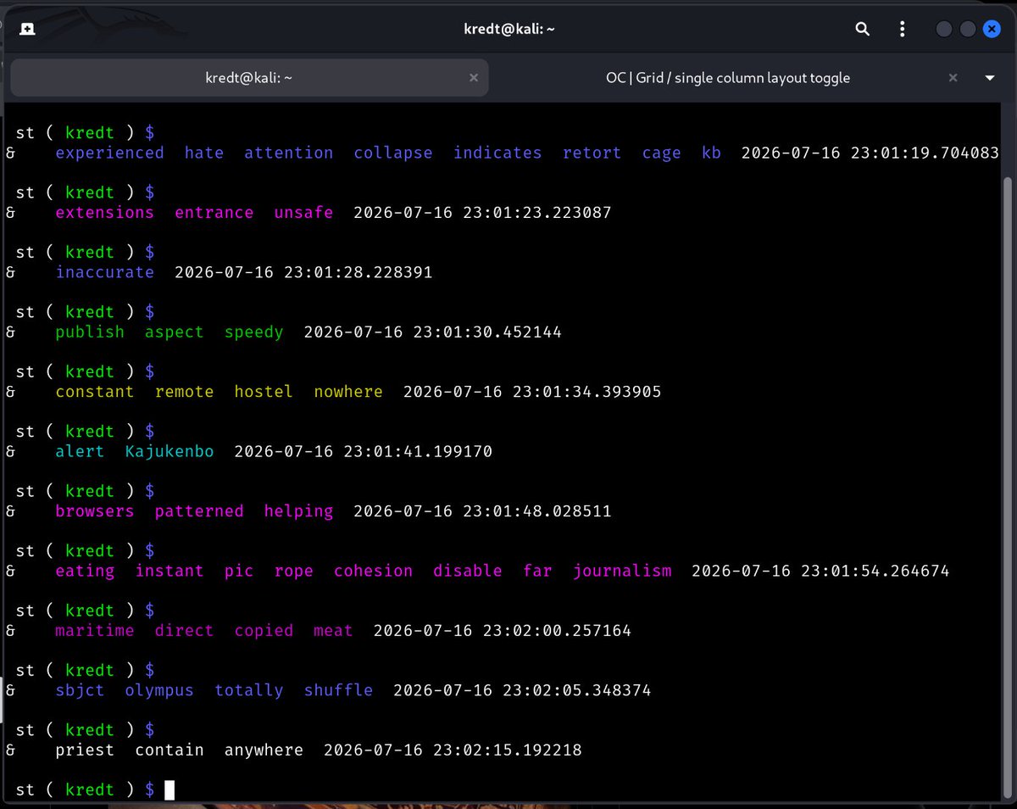Click the word 'shuffle' in output
The height and width of the screenshot is (809, 1017).
click(338, 690)
